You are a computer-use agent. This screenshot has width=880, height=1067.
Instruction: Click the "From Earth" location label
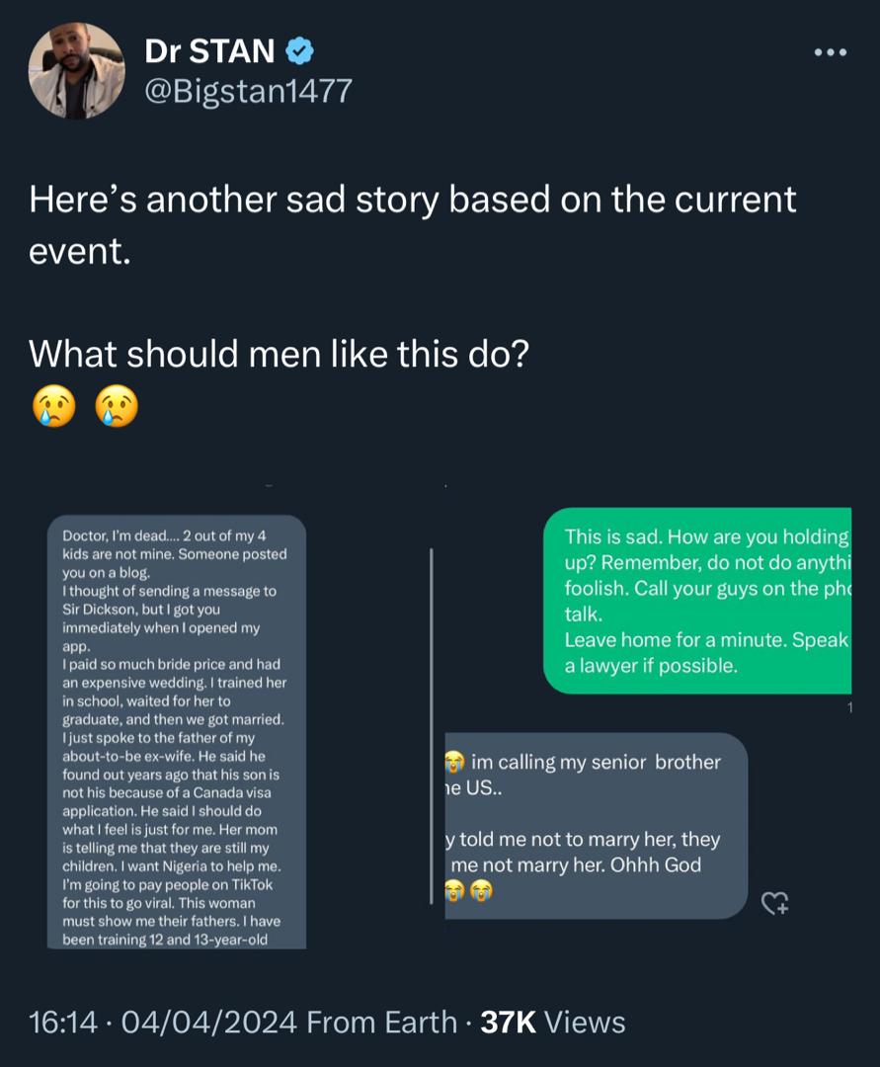tap(382, 1022)
